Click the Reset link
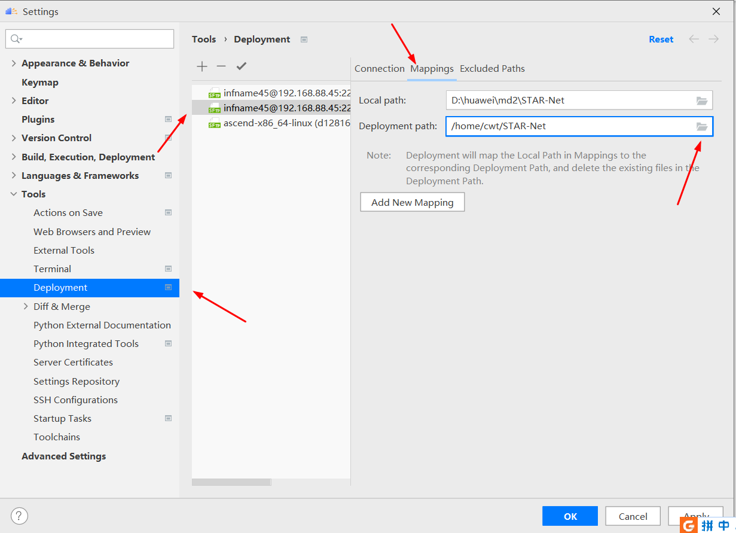Viewport: 736px width, 533px height. (x=661, y=39)
